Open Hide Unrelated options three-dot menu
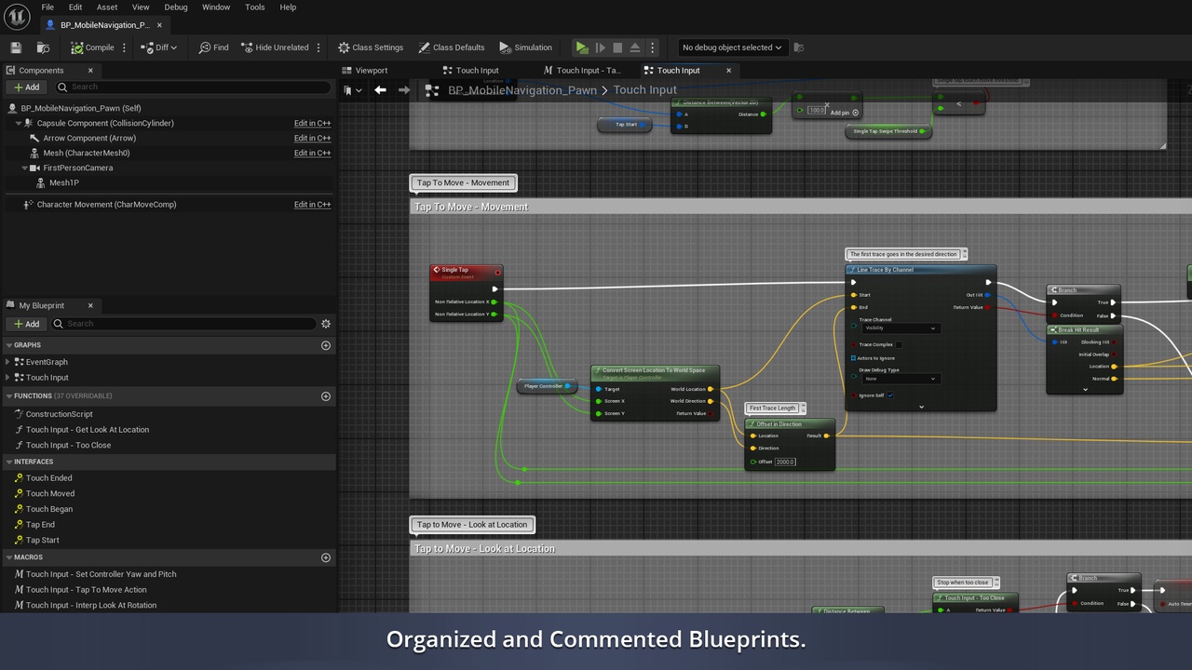This screenshot has height=670, width=1192. tap(318, 47)
